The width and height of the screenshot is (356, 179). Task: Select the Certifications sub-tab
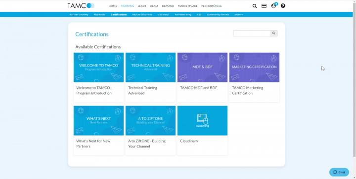pyautogui.click(x=119, y=14)
